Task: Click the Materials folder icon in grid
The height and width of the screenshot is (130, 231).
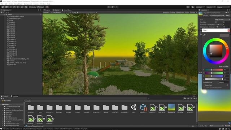Action: click(59, 107)
